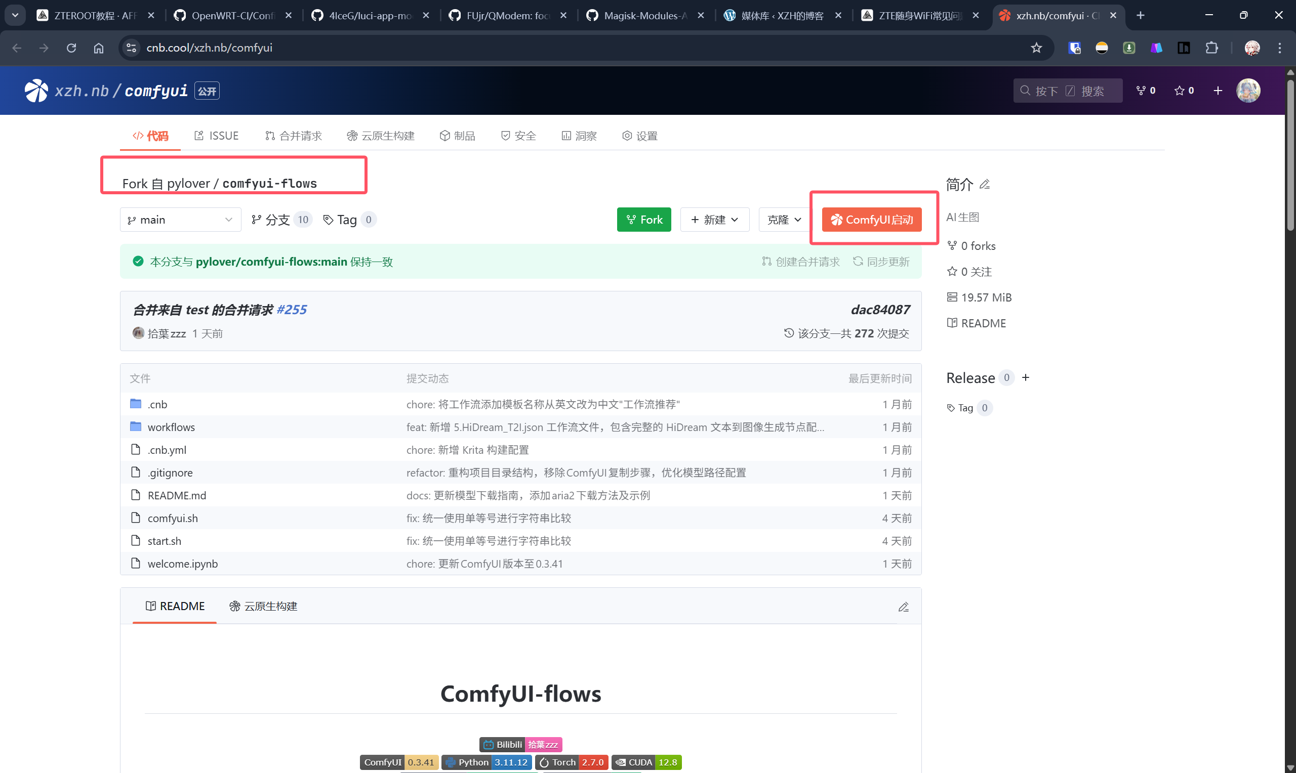
Task: Select the README tab below file list
Action: (175, 607)
